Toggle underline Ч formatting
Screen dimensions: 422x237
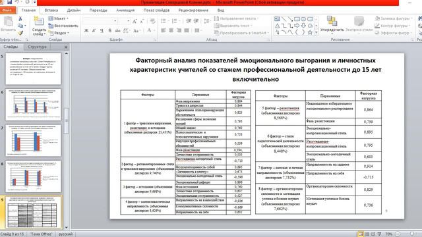[102, 31]
